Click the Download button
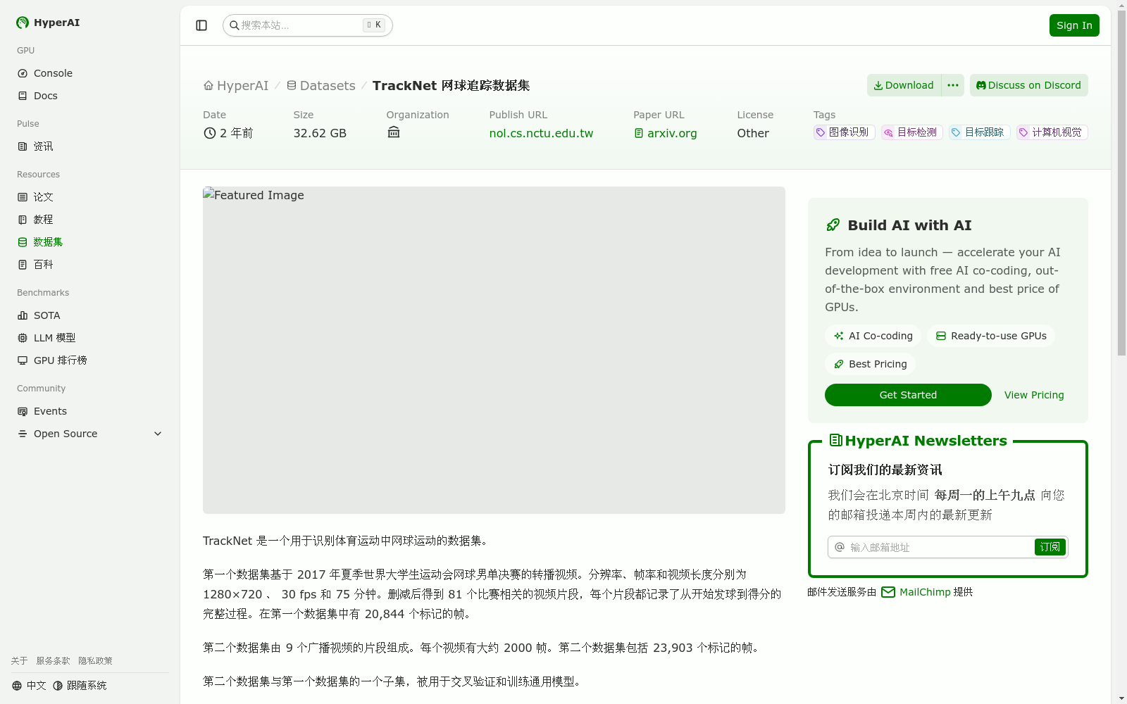The height and width of the screenshot is (704, 1127). click(x=904, y=85)
